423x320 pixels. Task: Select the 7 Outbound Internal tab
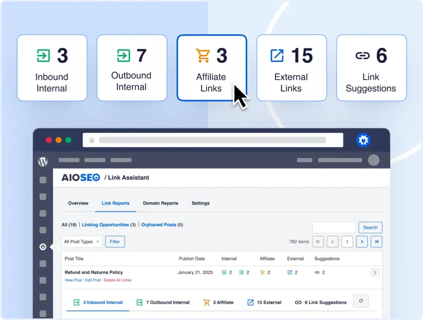[x=163, y=302]
